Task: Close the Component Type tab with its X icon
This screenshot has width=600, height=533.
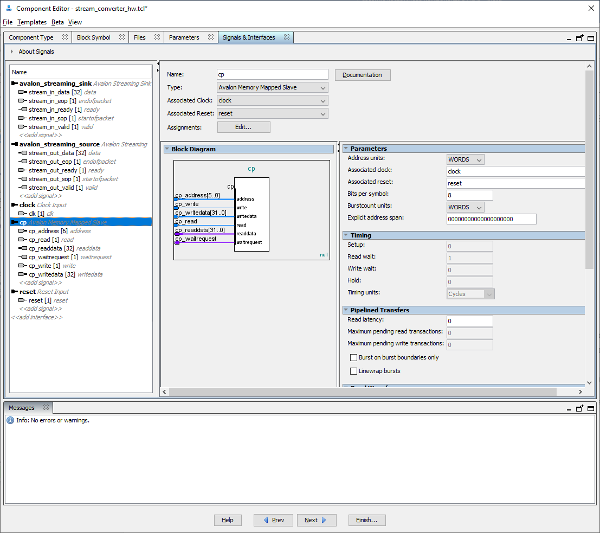Action: [x=65, y=37]
